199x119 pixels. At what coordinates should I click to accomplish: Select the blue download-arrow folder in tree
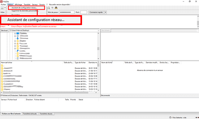18,38
